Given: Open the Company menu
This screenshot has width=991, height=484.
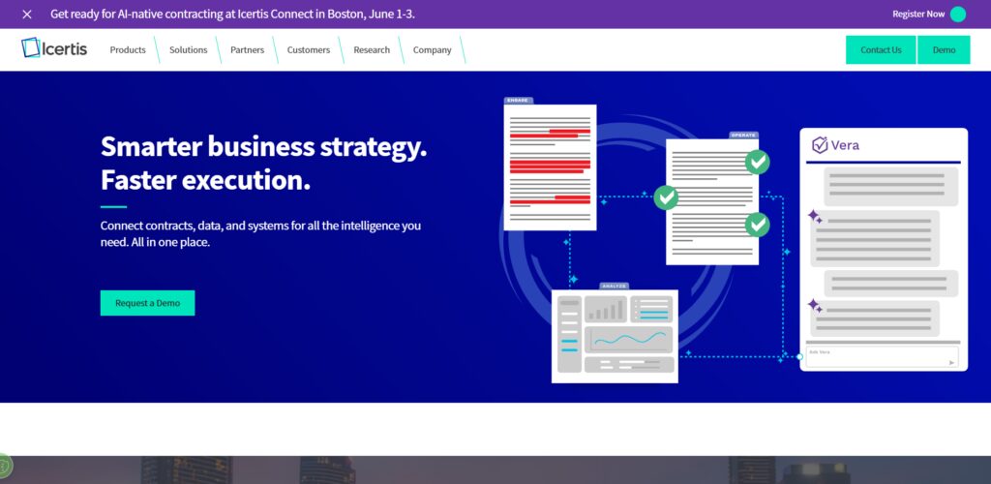Looking at the screenshot, I should pyautogui.click(x=433, y=50).
